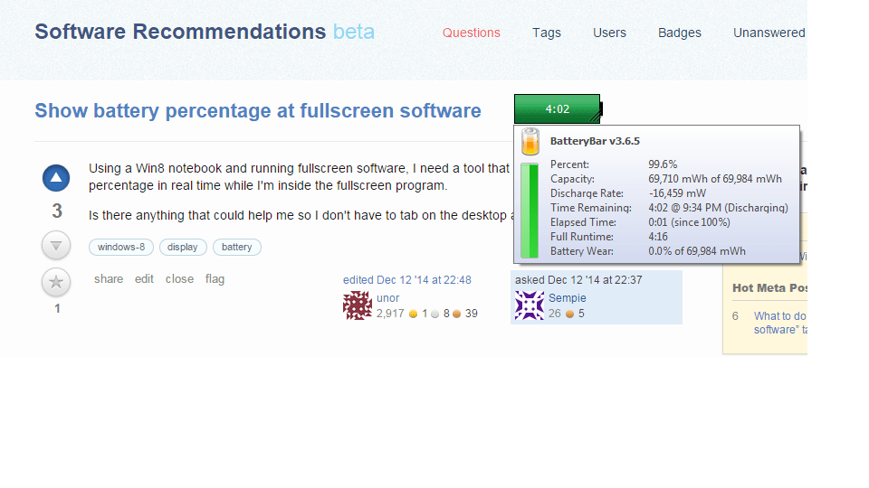The height and width of the screenshot is (488, 869).
Task: Select the windows-8 tag
Action: pyautogui.click(x=120, y=247)
